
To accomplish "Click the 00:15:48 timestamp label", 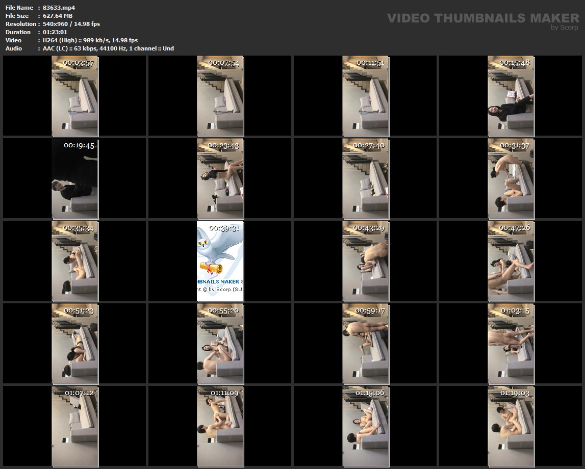I will coord(515,63).
